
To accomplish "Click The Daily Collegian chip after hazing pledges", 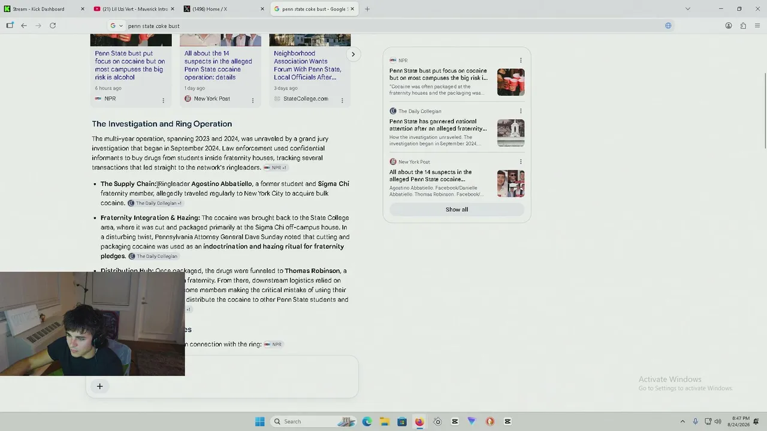I will (153, 256).
